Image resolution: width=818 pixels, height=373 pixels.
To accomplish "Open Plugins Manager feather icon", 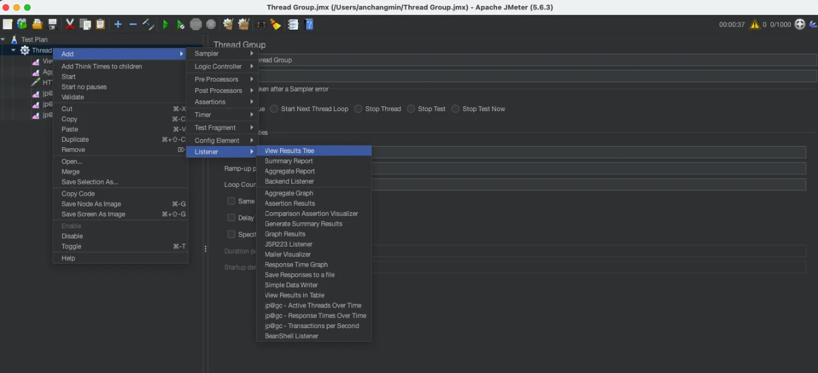I will (812, 24).
